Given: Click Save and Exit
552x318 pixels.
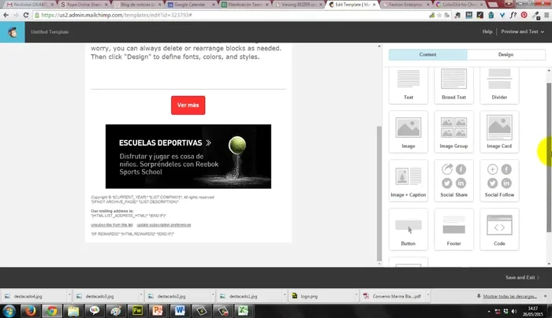Looking at the screenshot, I should (x=522, y=278).
